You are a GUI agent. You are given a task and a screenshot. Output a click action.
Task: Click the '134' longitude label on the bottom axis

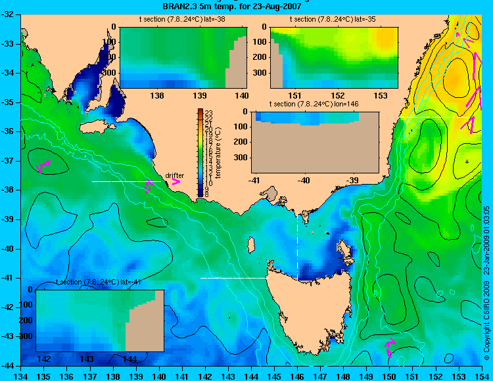tap(21, 376)
